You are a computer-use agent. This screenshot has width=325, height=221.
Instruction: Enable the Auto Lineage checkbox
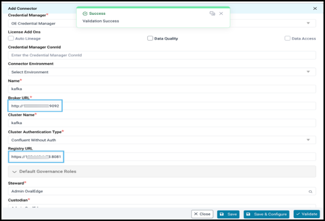[x=11, y=38]
